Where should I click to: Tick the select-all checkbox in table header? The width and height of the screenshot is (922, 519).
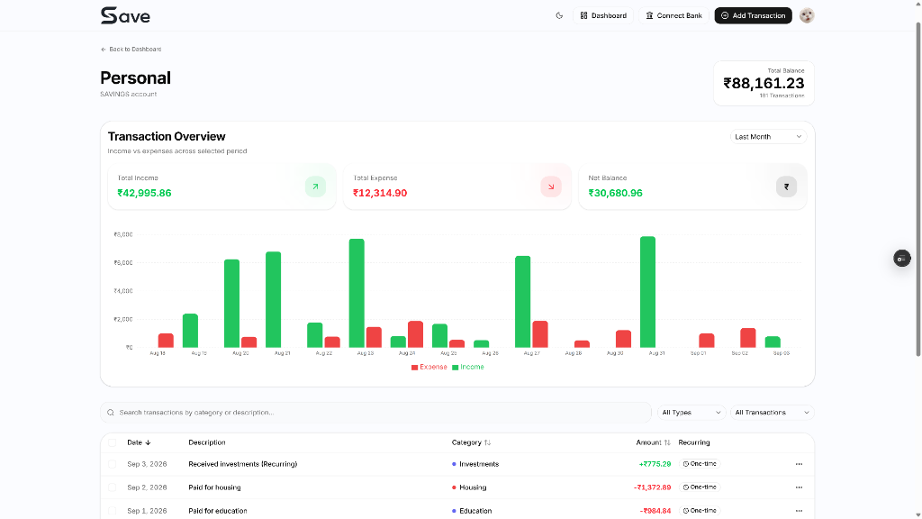[113, 442]
